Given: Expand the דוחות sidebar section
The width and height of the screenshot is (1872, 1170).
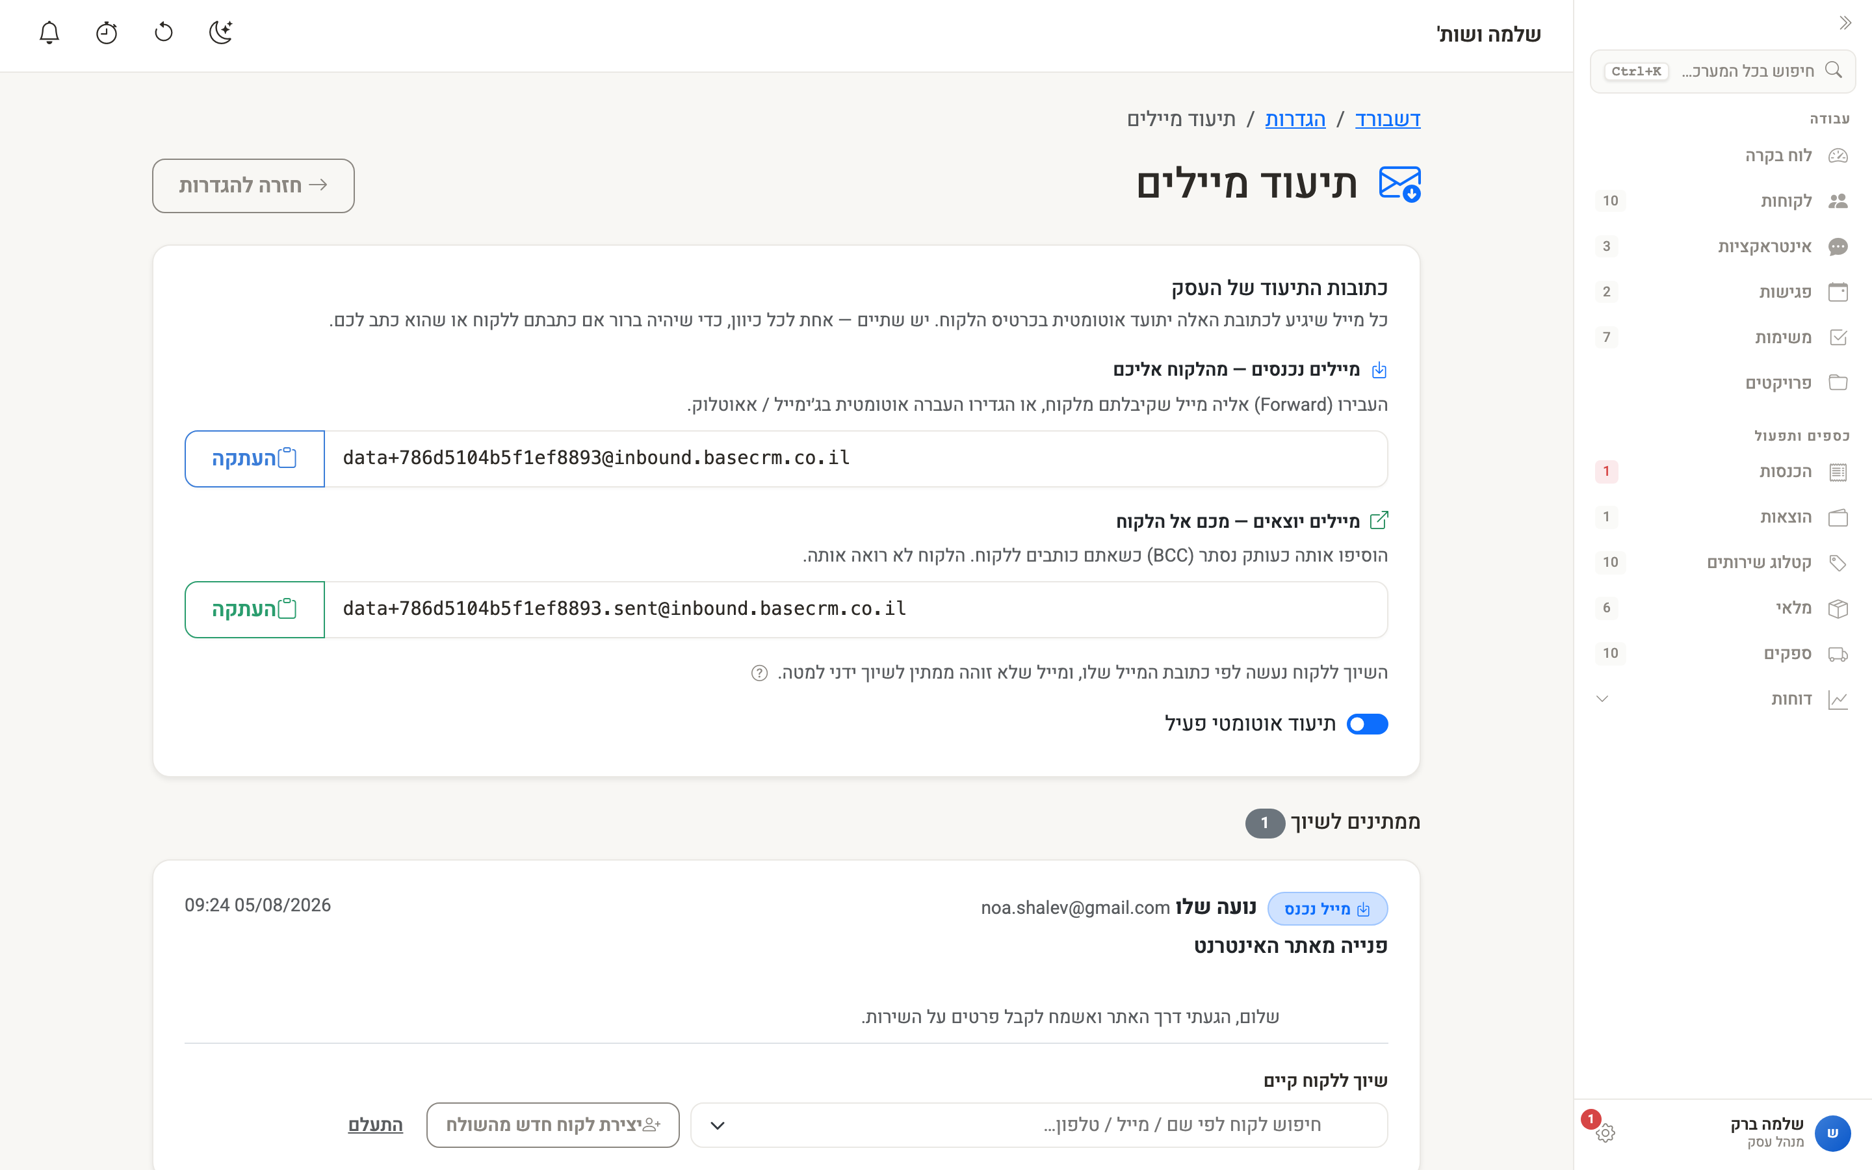Looking at the screenshot, I should [x=1722, y=699].
